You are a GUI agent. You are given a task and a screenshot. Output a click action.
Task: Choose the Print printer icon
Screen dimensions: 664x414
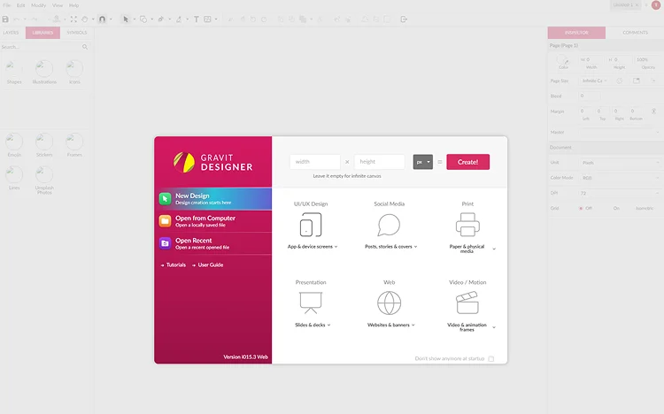(467, 225)
